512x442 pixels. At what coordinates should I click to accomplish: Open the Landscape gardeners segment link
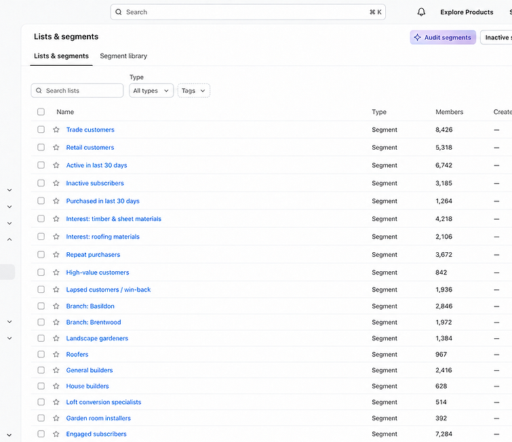(97, 338)
